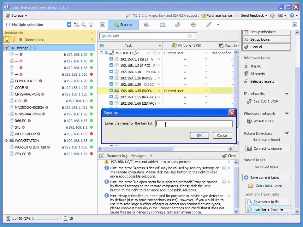
Task: Open Current user dropdown for 192.168.1.0/24
Action: pos(206,53)
